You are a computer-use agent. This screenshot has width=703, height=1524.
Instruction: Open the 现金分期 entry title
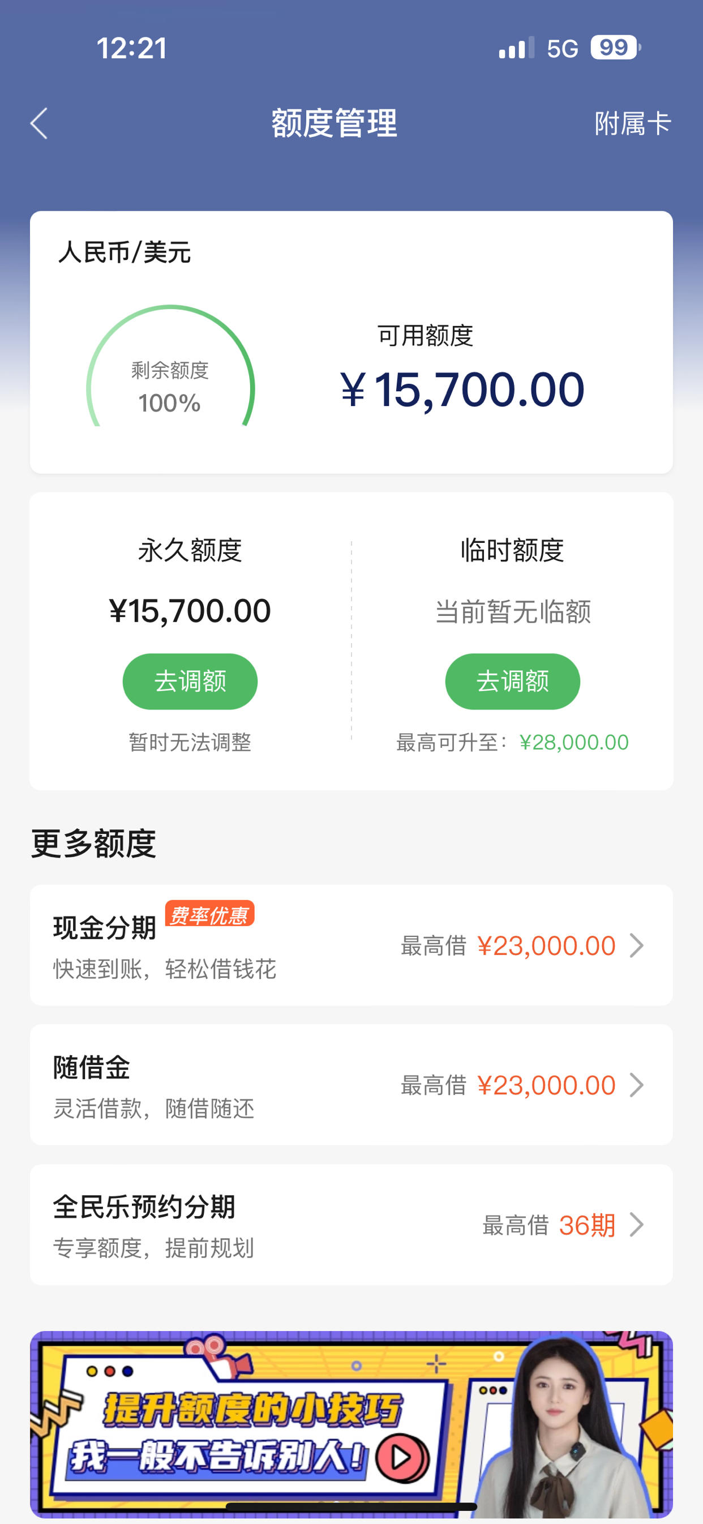click(x=105, y=927)
